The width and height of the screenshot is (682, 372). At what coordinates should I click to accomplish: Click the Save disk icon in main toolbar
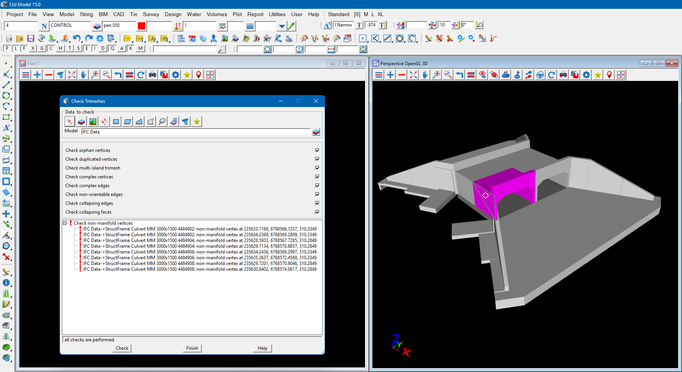click(31, 38)
